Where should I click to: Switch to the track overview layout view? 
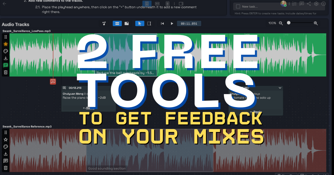(127, 23)
